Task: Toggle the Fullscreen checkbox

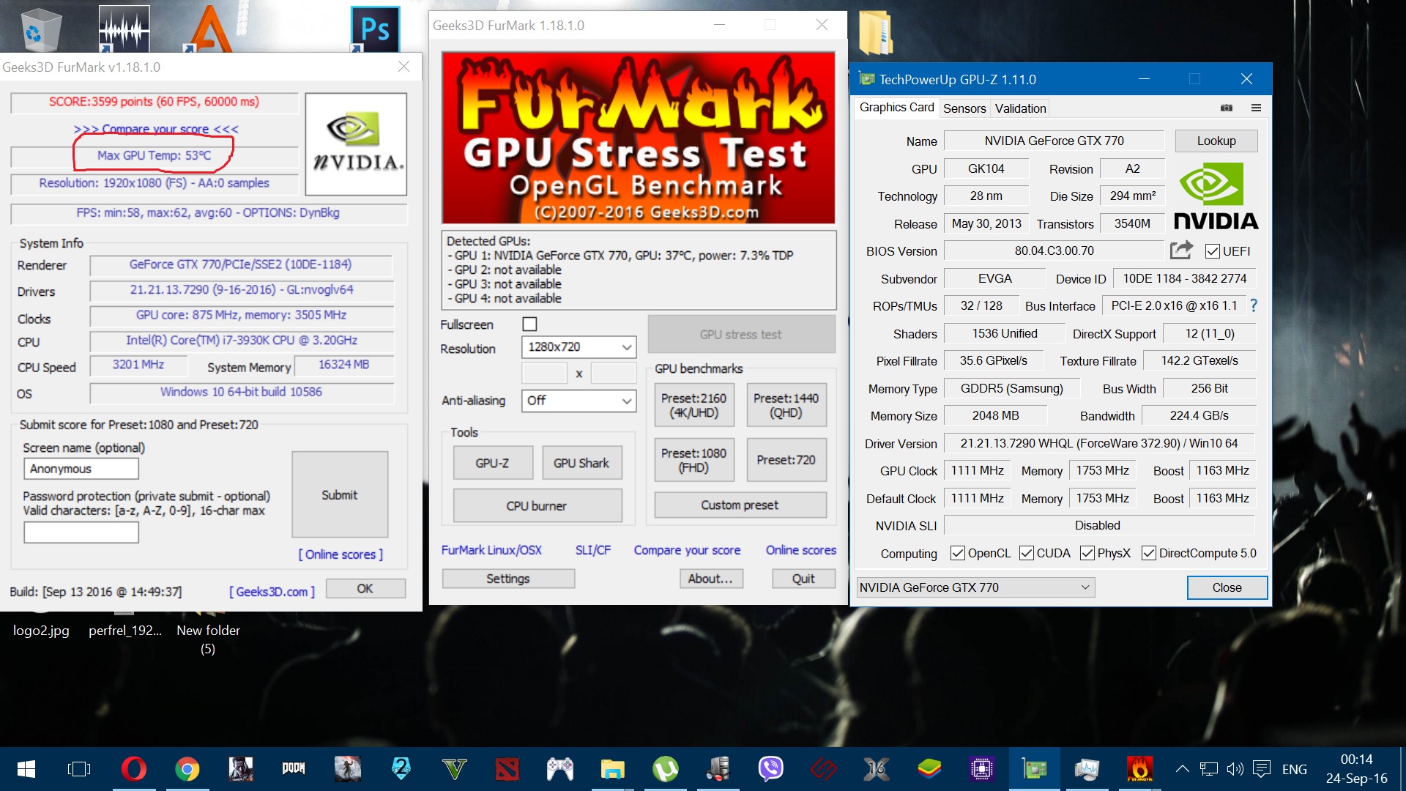Action: (529, 324)
